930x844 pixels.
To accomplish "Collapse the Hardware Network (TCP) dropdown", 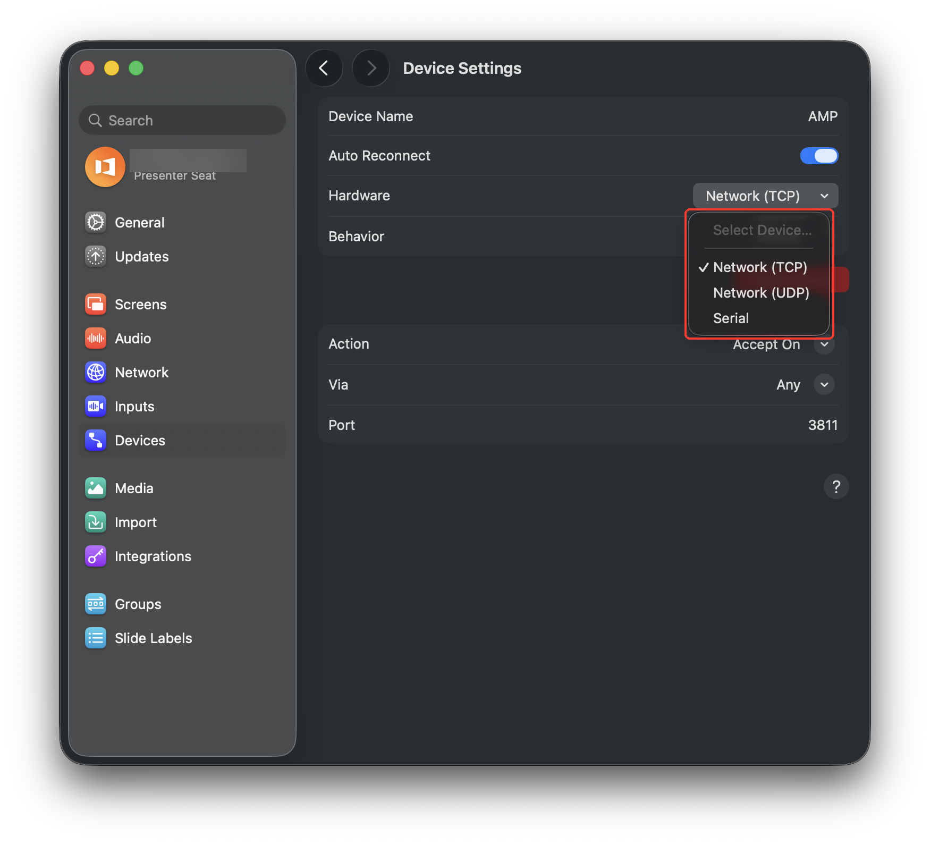I will pos(765,196).
